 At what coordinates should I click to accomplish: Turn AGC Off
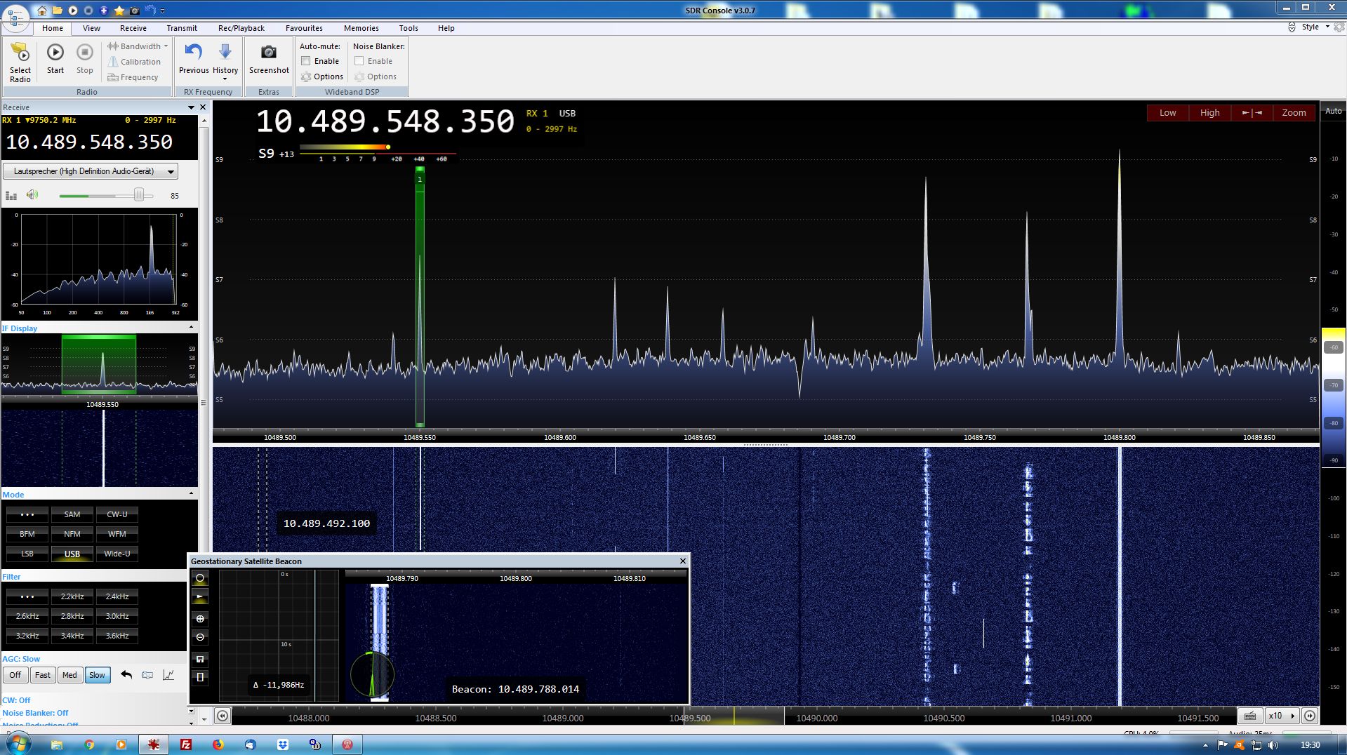(x=15, y=675)
